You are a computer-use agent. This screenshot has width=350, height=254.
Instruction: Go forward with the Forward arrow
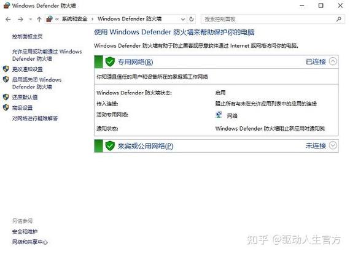pyautogui.click(x=20, y=20)
